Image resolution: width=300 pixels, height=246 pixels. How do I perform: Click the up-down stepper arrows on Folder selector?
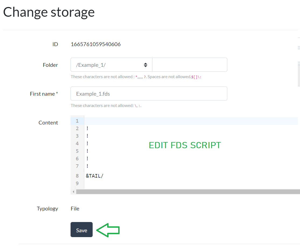tap(145, 65)
